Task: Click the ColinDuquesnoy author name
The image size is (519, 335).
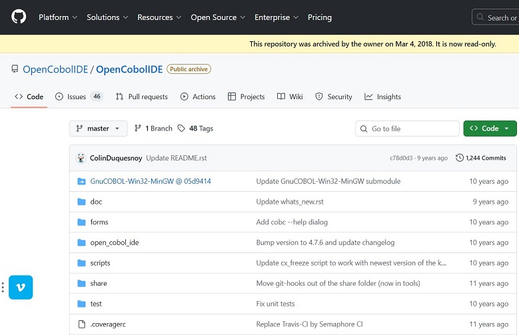Action: [116, 158]
